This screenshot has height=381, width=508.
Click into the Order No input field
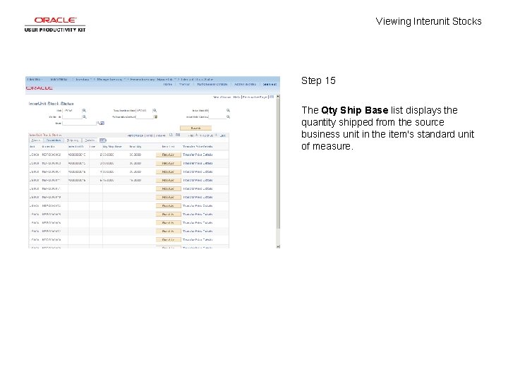[72, 116]
